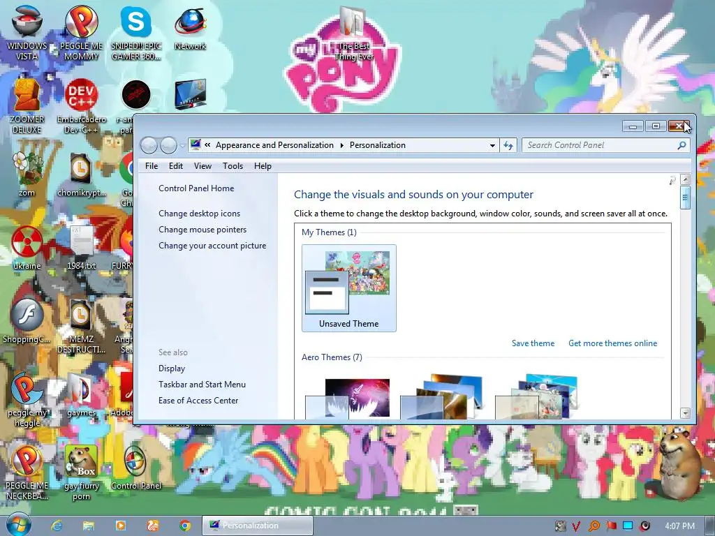Open the Windows Start orb
This screenshot has height=536, width=715.
(19, 525)
